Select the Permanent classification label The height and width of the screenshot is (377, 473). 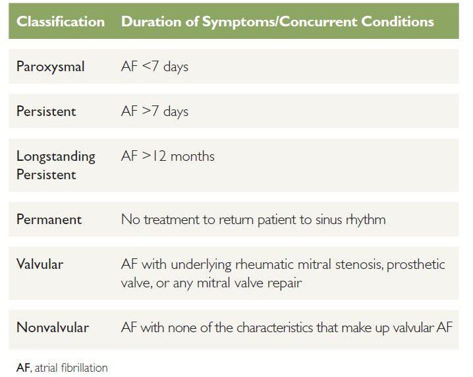(x=49, y=219)
